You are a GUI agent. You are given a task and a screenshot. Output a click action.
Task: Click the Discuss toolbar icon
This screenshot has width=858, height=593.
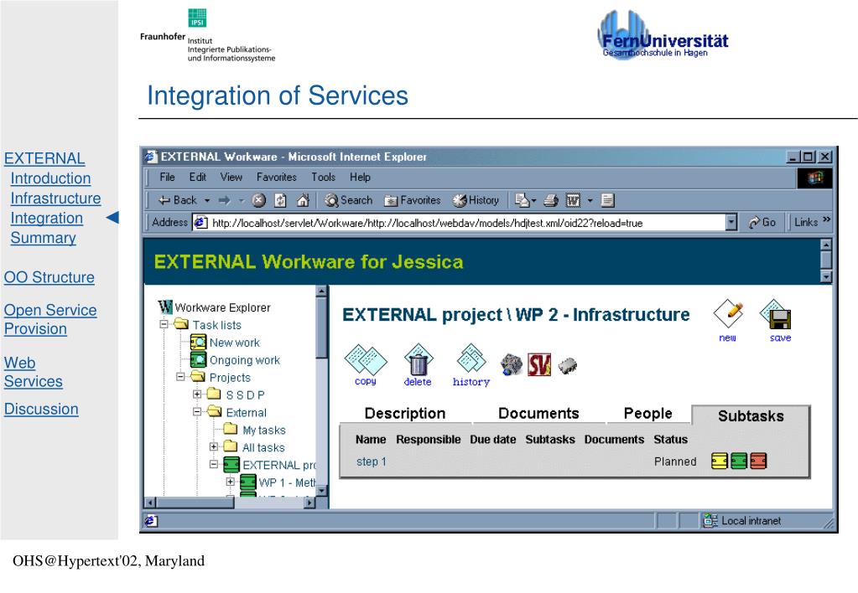pyautogui.click(x=607, y=200)
